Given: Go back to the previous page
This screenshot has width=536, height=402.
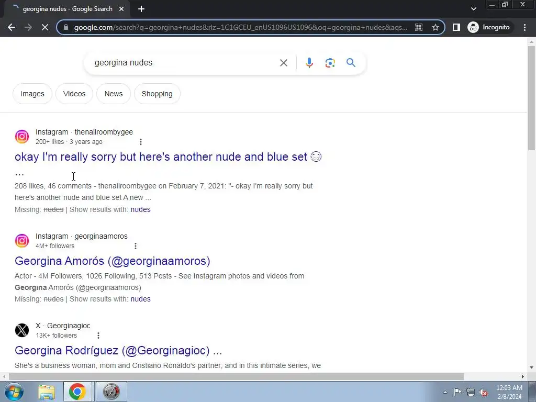Looking at the screenshot, I should tap(12, 27).
